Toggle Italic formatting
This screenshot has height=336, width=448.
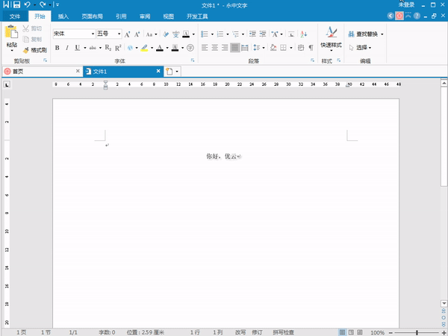tap(66, 48)
